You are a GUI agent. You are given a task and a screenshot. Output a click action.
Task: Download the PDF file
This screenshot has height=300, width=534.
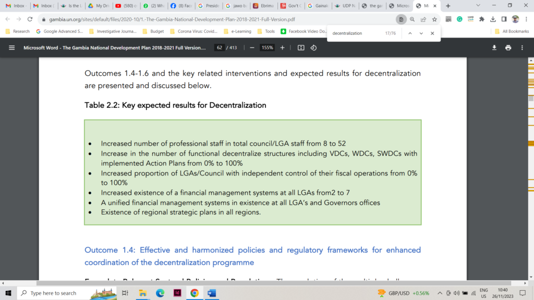click(x=494, y=47)
